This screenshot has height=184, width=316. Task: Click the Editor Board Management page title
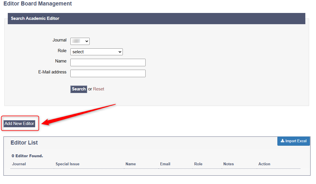click(x=38, y=4)
